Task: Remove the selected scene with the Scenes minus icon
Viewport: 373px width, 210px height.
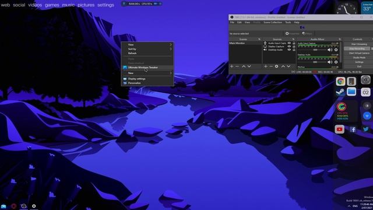Action: pyautogui.click(x=237, y=66)
